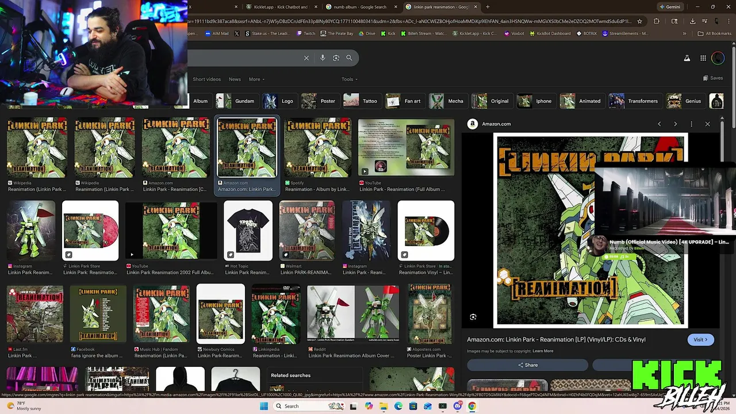Filter images by the Gundam chip

click(x=236, y=101)
